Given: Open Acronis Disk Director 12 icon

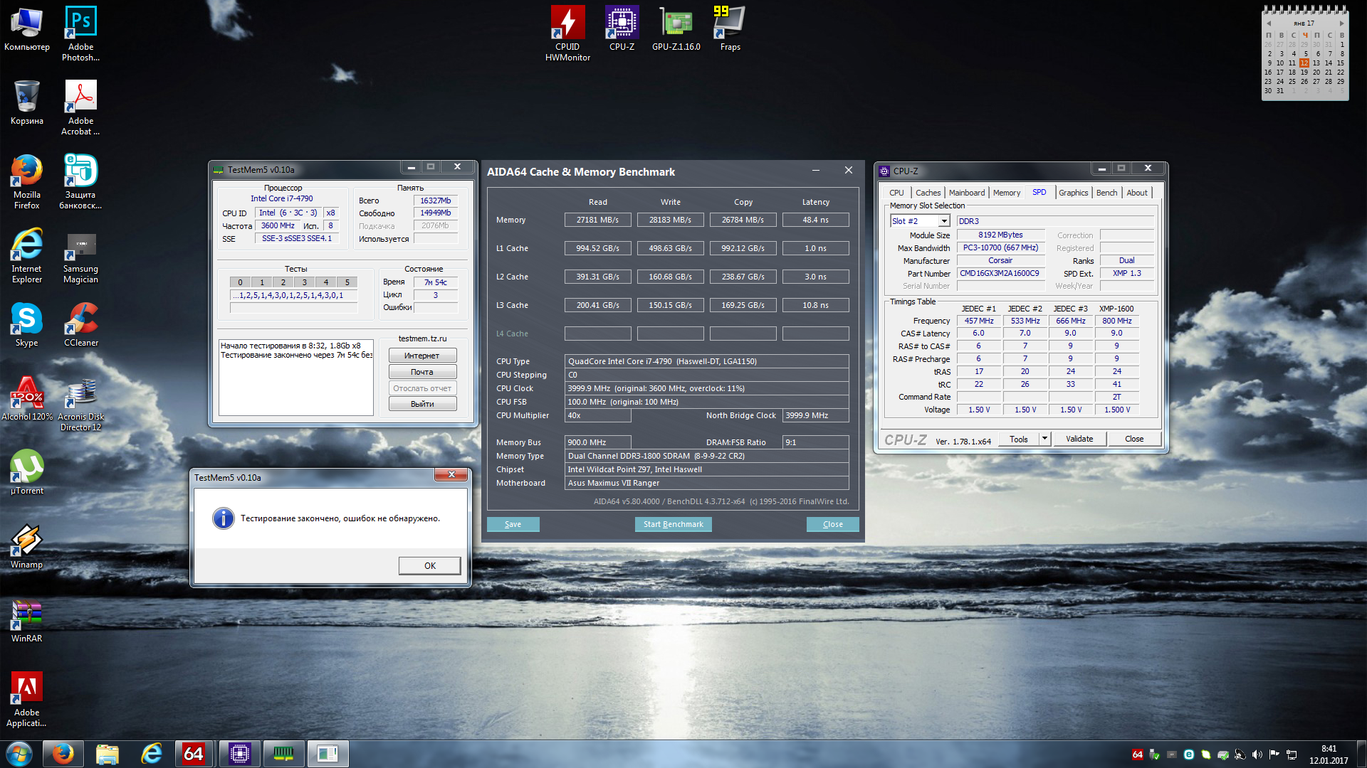Looking at the screenshot, I should coord(81,395).
